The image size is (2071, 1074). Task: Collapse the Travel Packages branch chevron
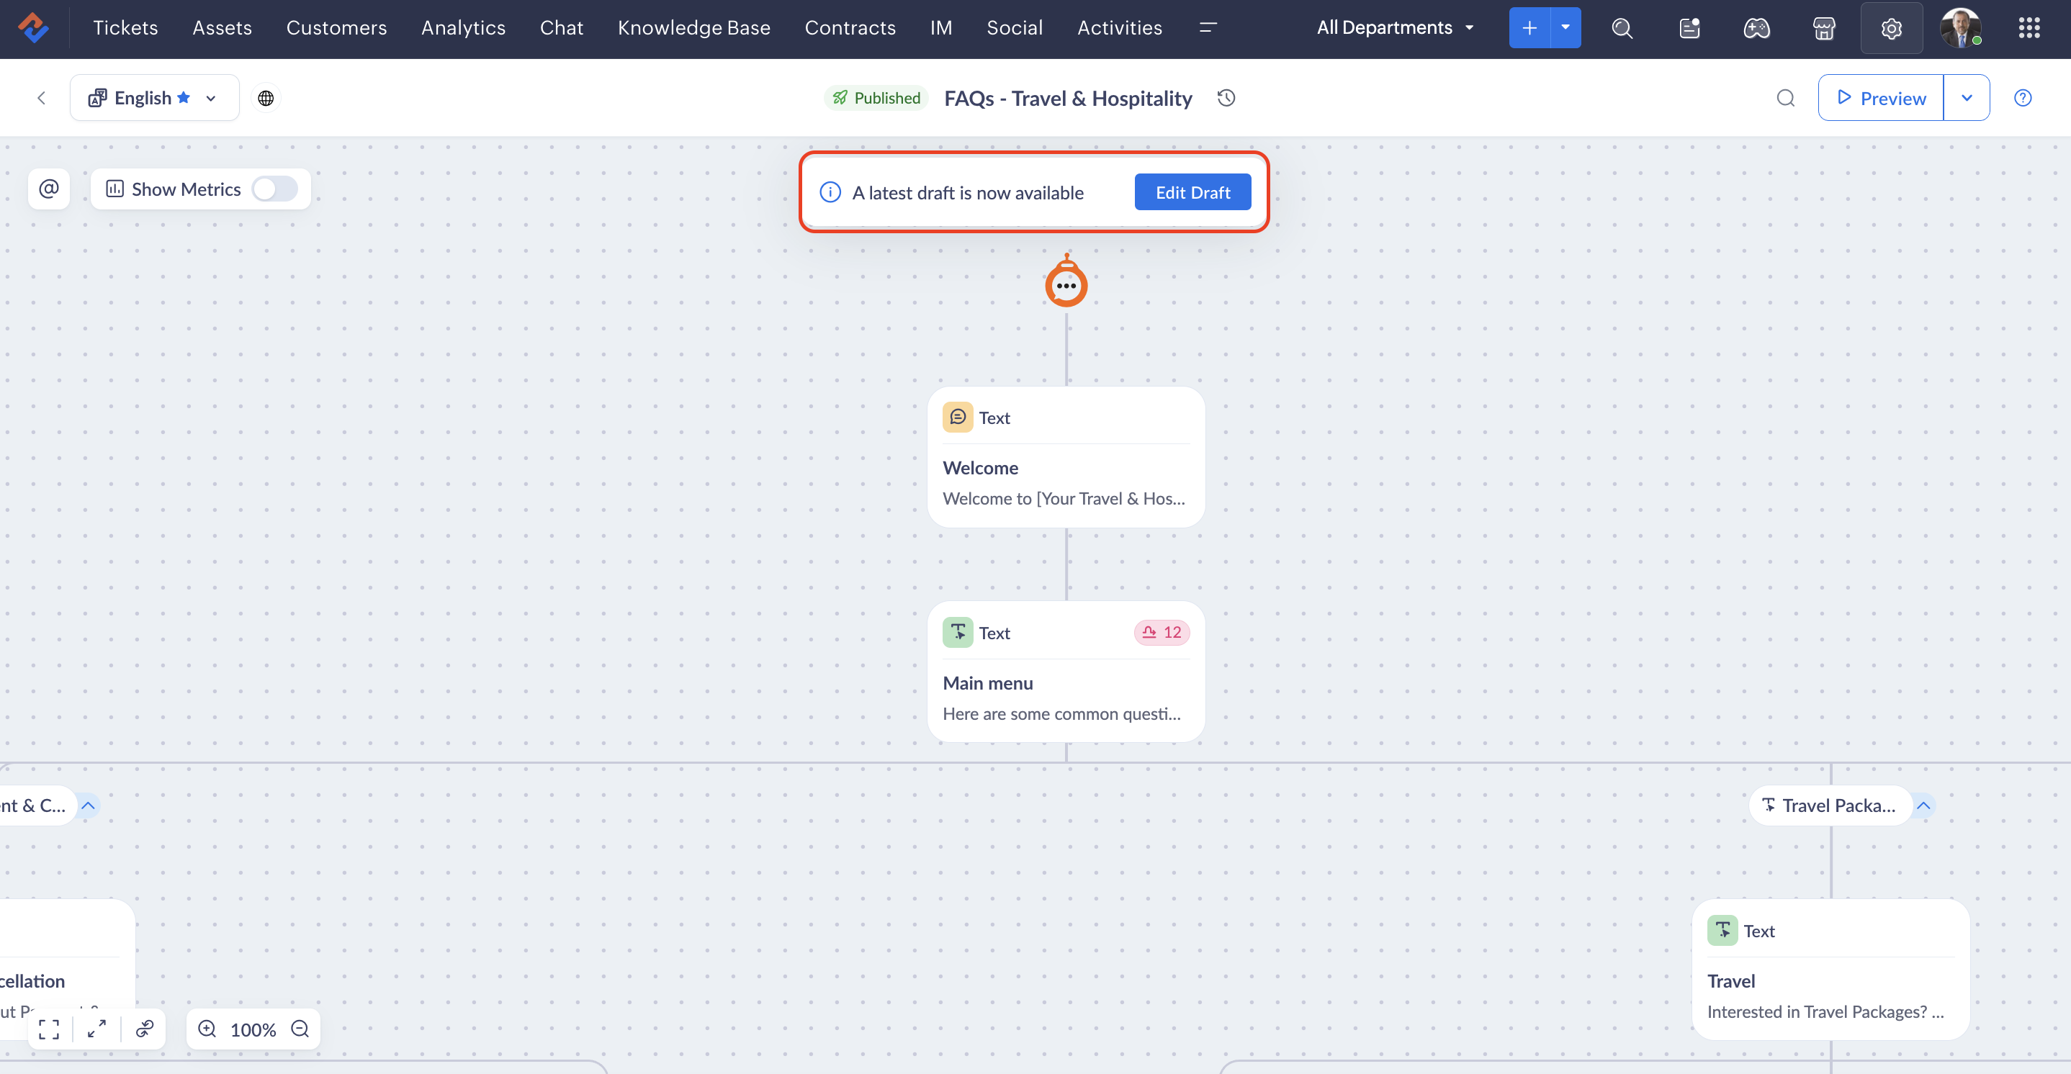pos(1923,805)
